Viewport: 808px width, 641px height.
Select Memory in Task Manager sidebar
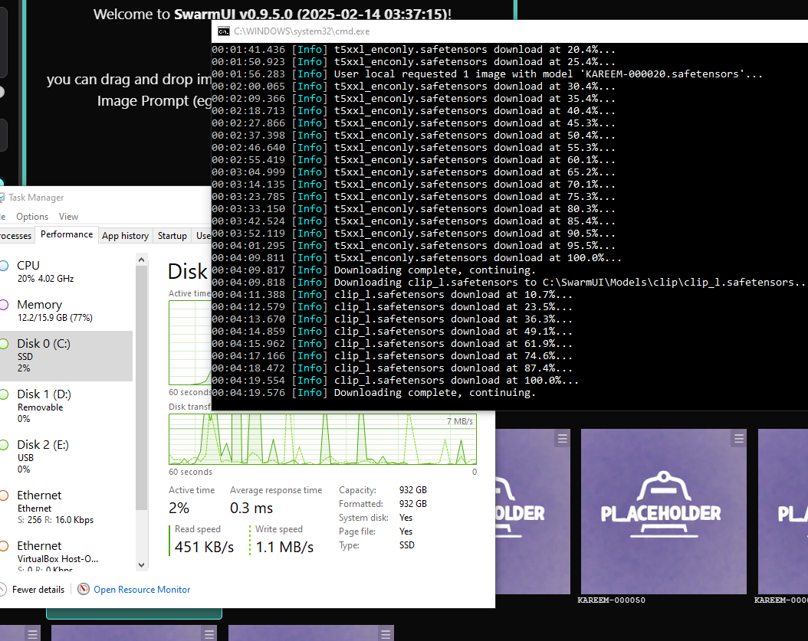tap(66, 310)
